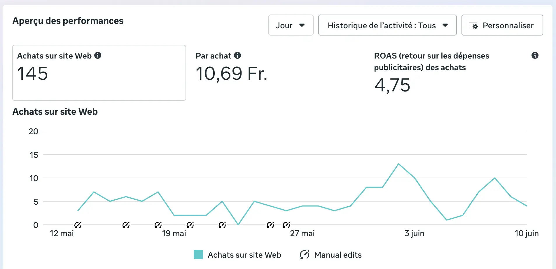
Task: Click the customize icon inside the Personnaliser button
Action: pos(473,26)
